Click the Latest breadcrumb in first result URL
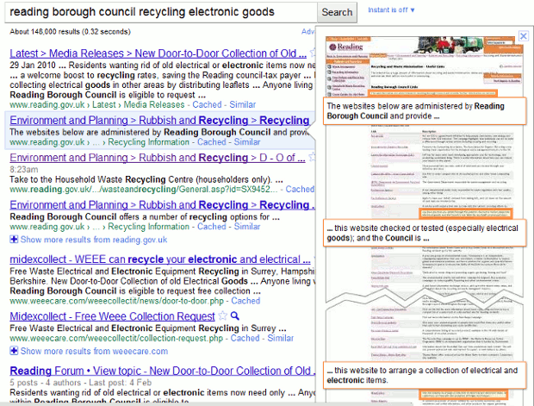The height and width of the screenshot is (406, 534). point(104,104)
